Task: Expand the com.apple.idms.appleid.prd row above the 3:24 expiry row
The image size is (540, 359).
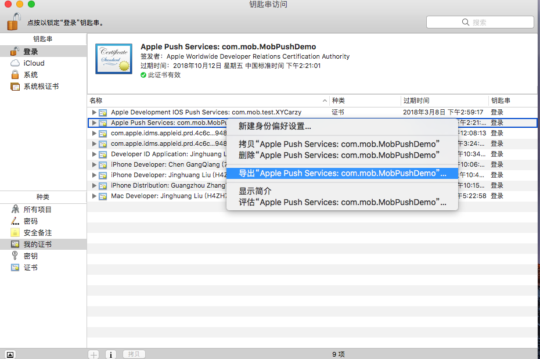Action: pyautogui.click(x=94, y=133)
